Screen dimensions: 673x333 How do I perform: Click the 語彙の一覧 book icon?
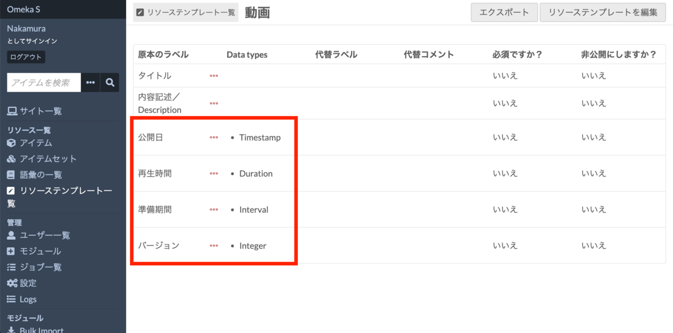pyautogui.click(x=11, y=175)
